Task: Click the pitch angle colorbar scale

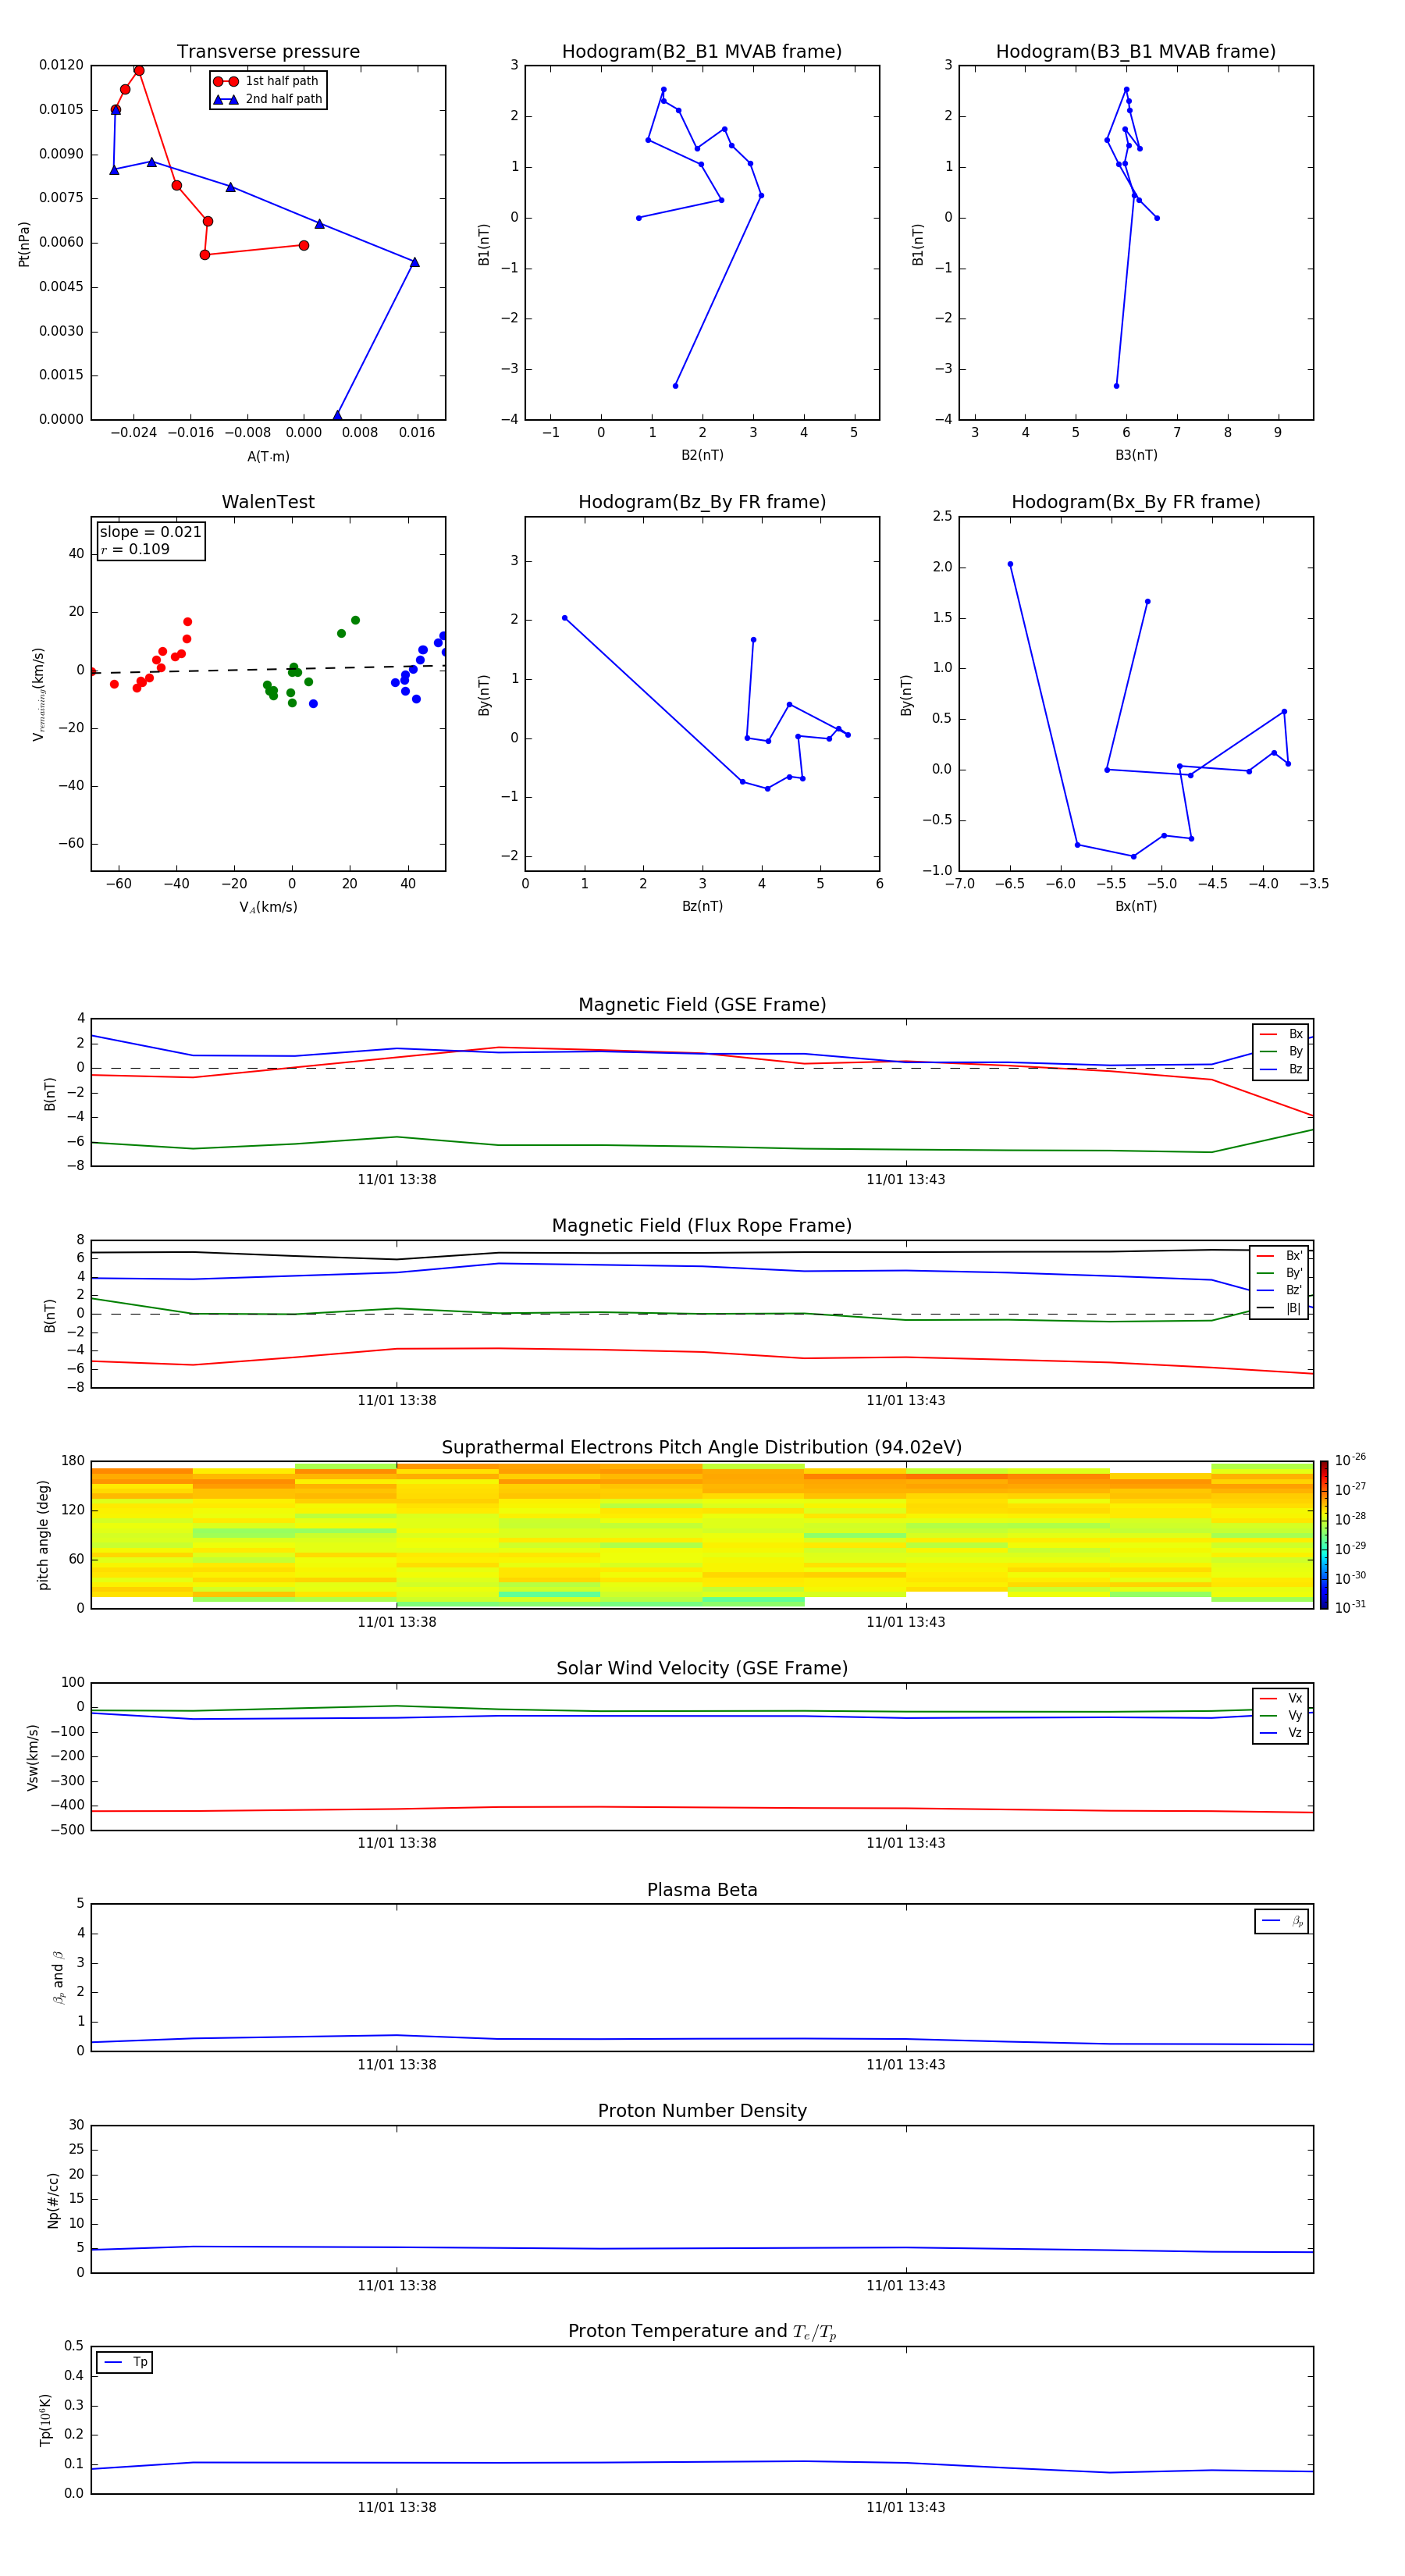Action: [x=1324, y=1535]
